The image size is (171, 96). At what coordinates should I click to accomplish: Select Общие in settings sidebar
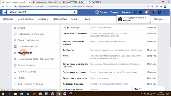coord(36,28)
